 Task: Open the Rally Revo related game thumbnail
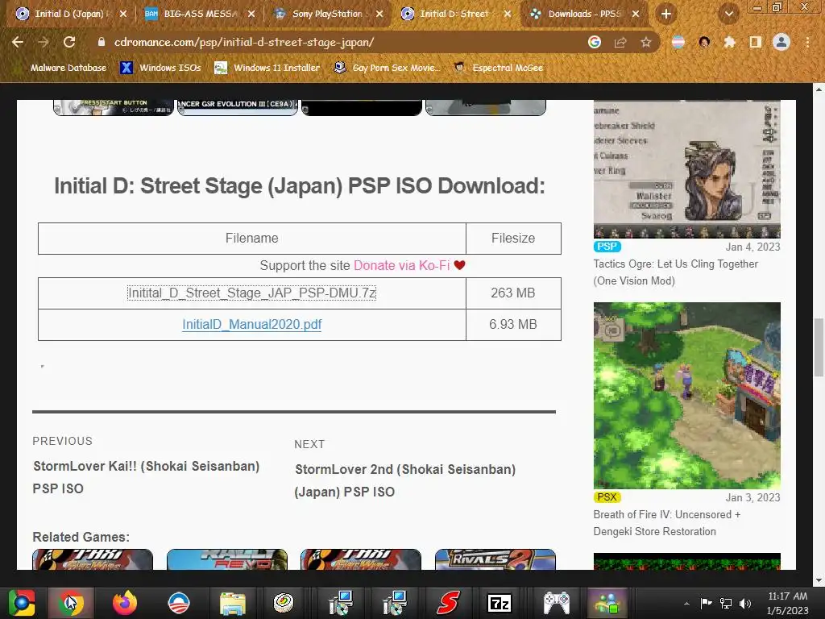pyautogui.click(x=226, y=559)
